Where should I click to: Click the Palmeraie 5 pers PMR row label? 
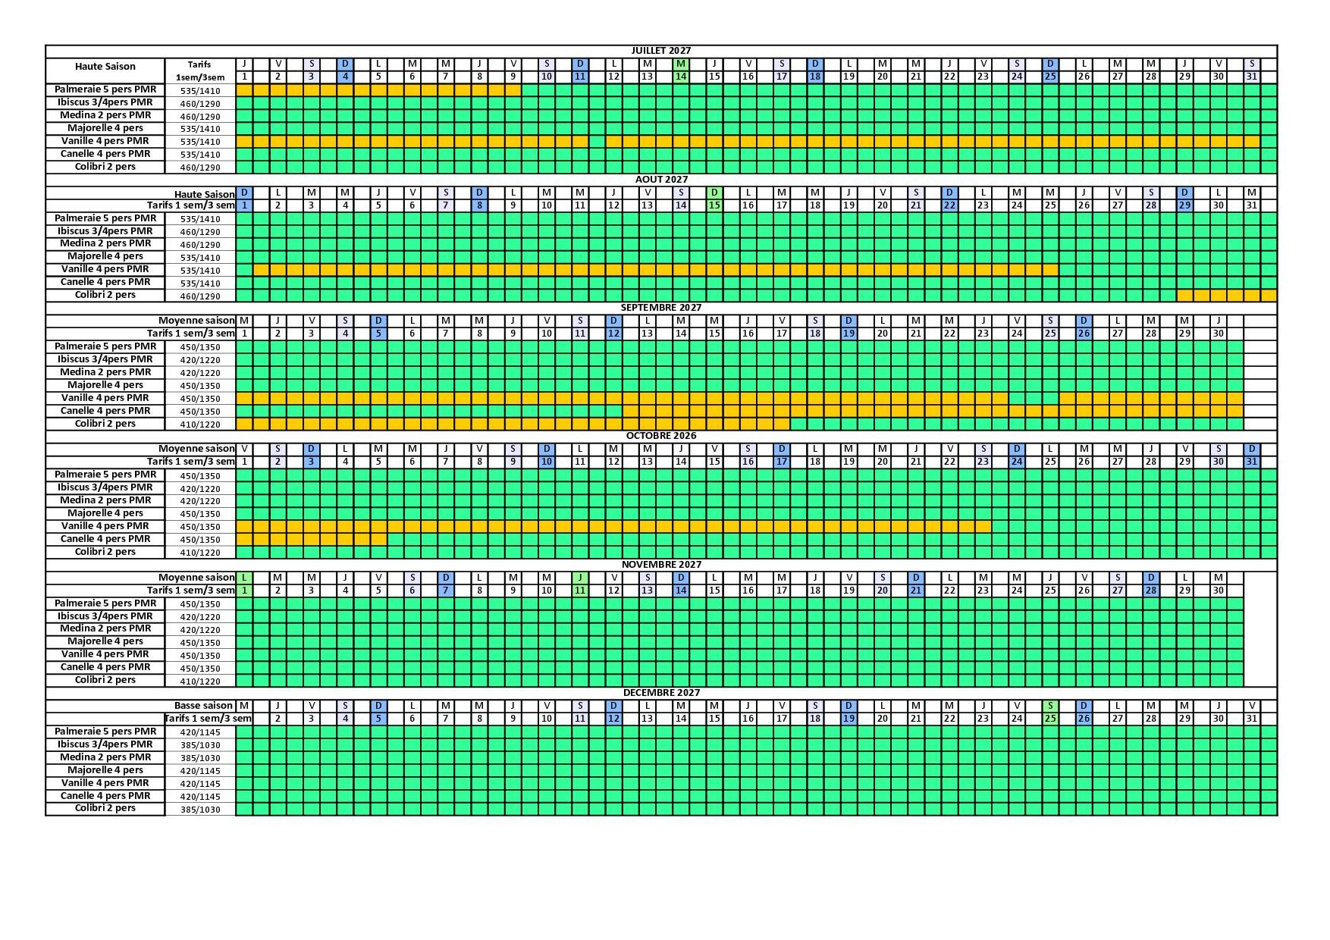pos(105,89)
